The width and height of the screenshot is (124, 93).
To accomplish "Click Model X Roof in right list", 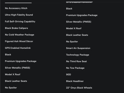I will [74, 28].
